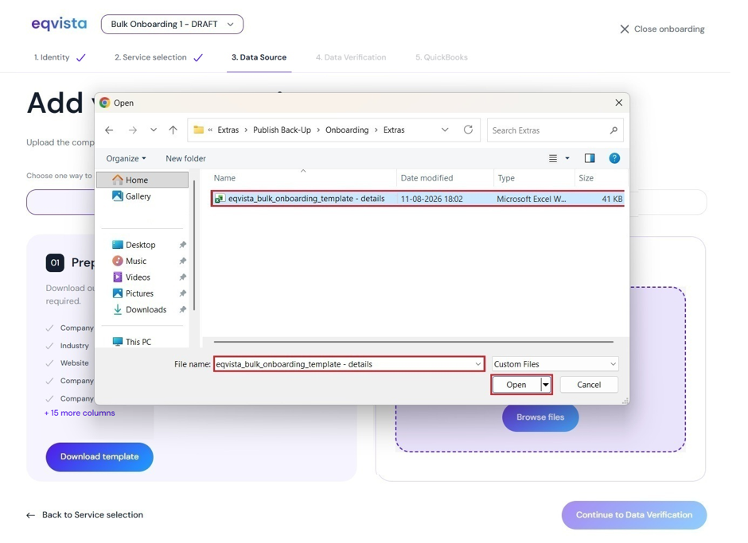Click the Open button
748x543 pixels.
[x=516, y=385]
